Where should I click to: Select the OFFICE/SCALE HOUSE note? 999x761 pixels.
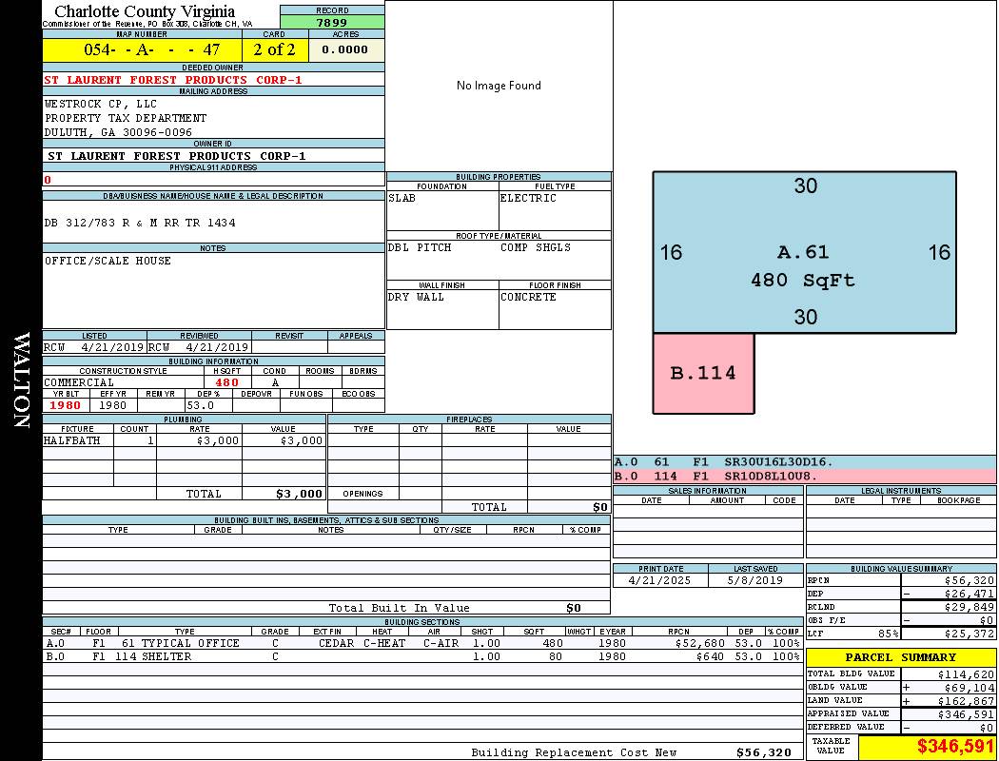108,261
